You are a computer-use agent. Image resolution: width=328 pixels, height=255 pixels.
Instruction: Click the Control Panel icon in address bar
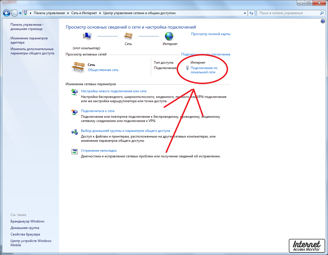pos(25,13)
